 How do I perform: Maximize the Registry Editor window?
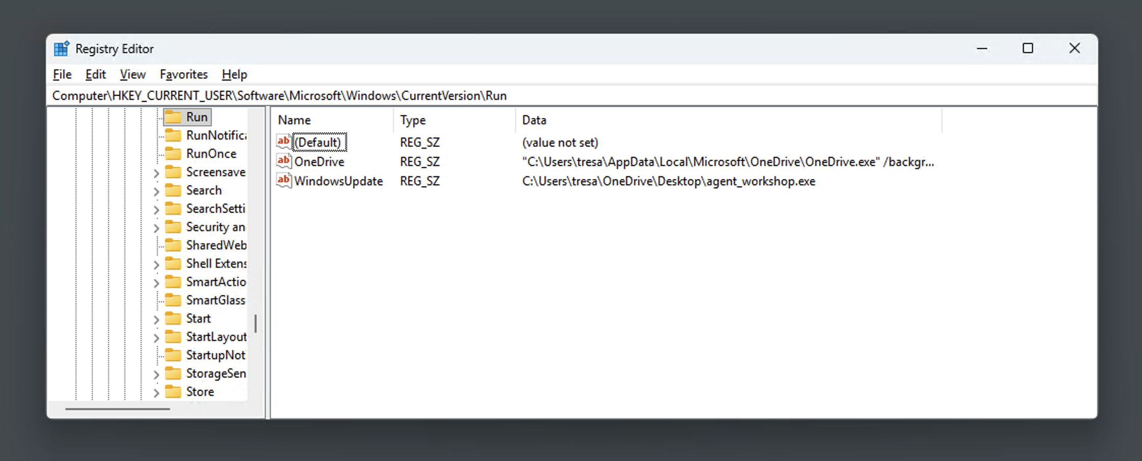coord(1028,48)
